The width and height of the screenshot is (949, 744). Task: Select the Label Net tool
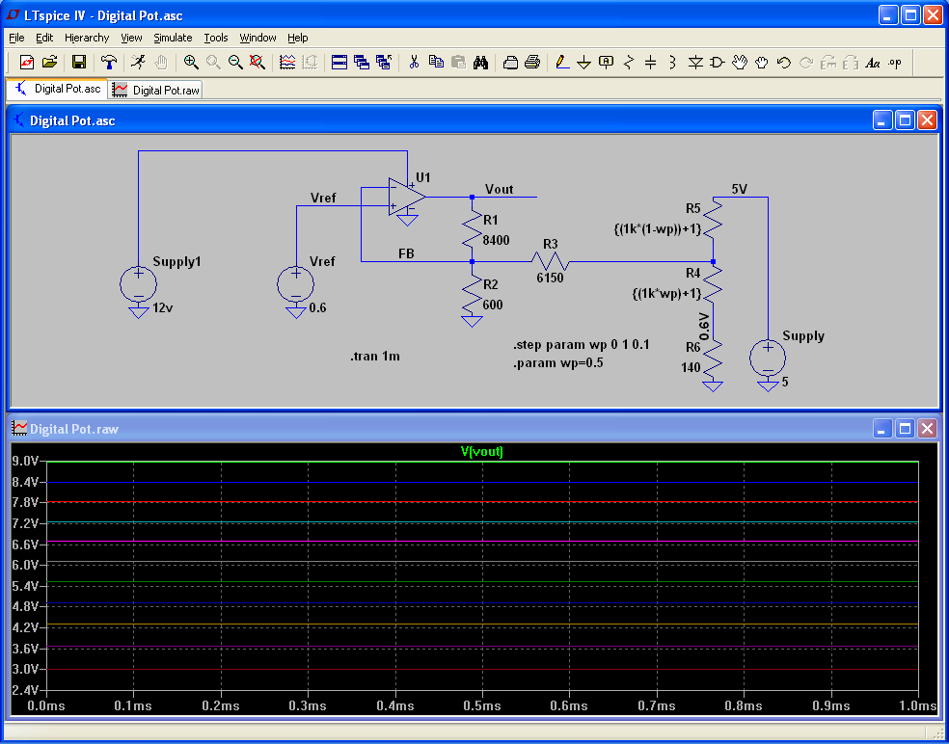click(606, 62)
